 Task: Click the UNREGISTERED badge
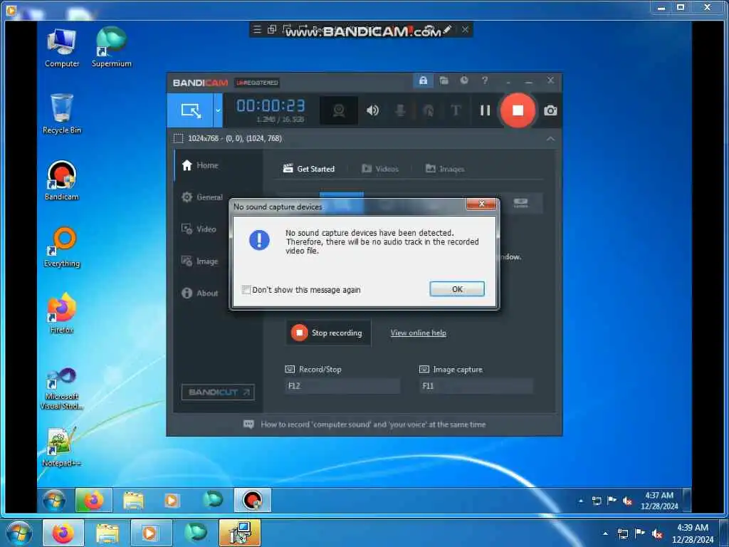[x=256, y=83]
